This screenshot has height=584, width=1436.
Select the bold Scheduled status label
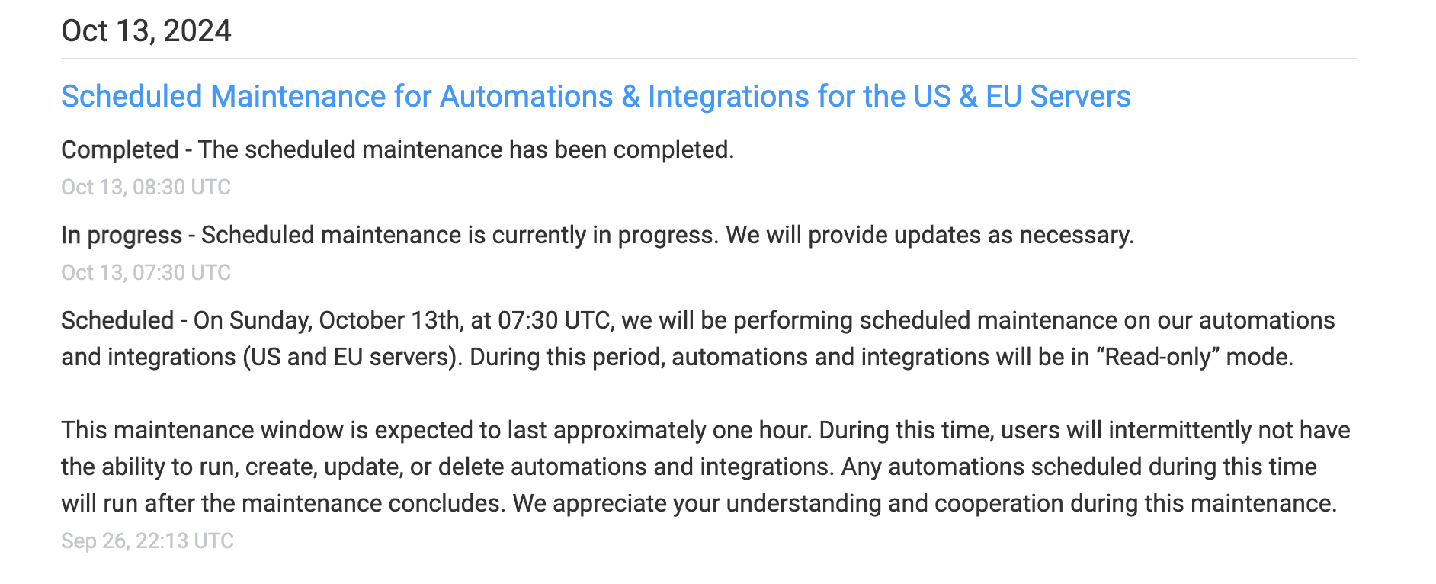click(117, 320)
